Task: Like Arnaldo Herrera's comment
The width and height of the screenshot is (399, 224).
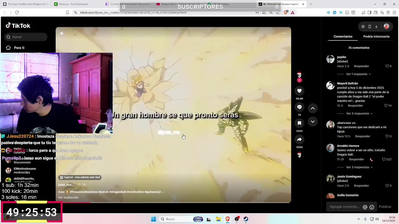Action: point(384,159)
